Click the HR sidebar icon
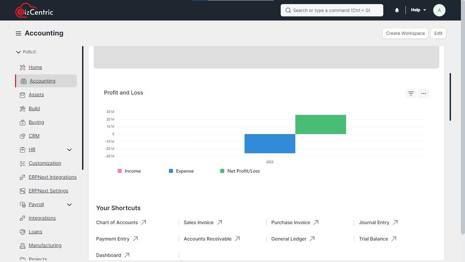This screenshot has height=262, width=465. (23, 150)
